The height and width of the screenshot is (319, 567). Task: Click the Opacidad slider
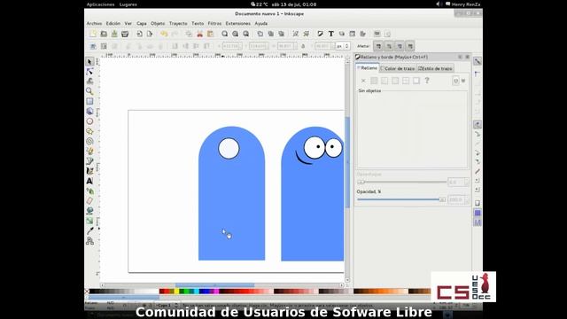[x=401, y=199]
